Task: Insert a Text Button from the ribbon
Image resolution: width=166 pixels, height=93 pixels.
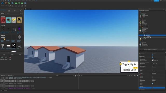Action: pos(16,4)
